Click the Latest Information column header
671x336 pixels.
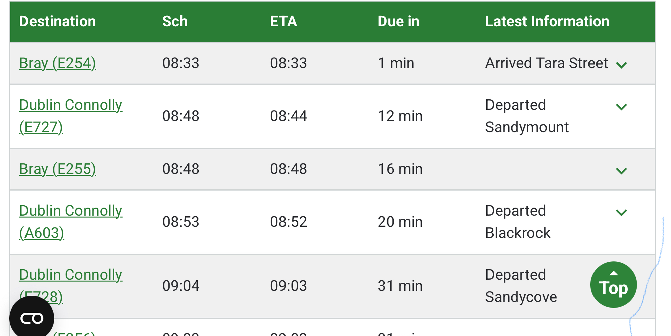[547, 22]
